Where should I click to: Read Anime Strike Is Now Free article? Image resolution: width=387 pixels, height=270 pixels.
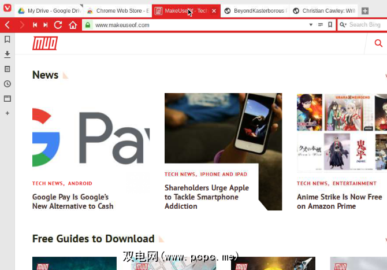pos(340,202)
